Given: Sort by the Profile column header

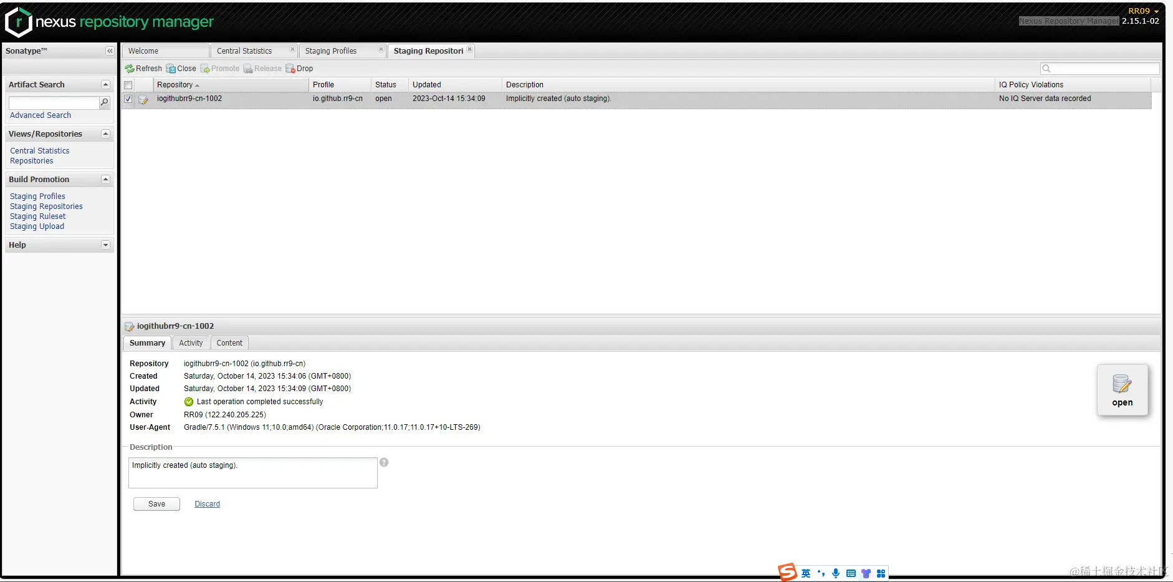Looking at the screenshot, I should pyautogui.click(x=340, y=85).
